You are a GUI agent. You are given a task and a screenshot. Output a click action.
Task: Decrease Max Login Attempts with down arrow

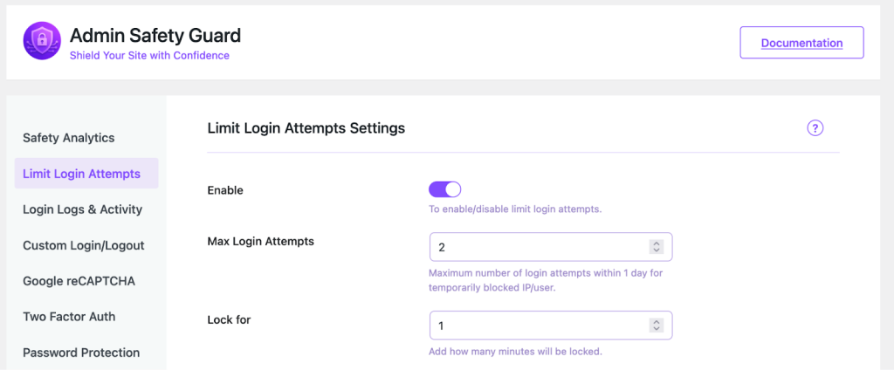pos(657,251)
